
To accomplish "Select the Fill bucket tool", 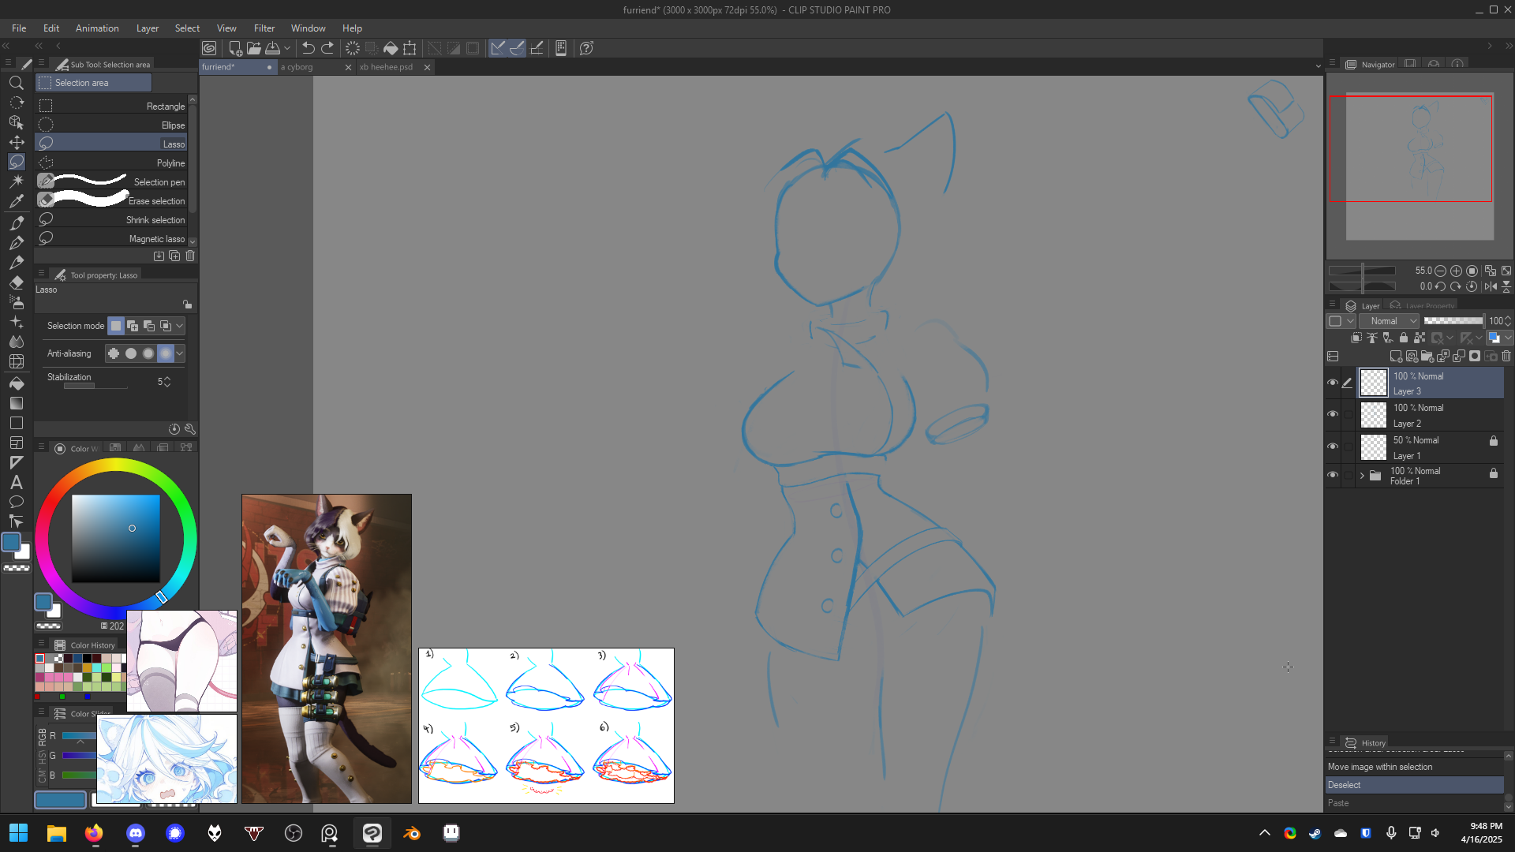I will [x=16, y=383].
